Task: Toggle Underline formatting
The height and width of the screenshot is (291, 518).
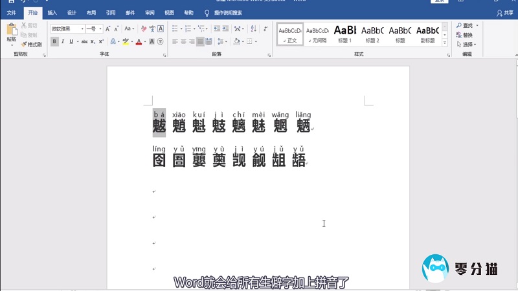Action: click(x=71, y=41)
